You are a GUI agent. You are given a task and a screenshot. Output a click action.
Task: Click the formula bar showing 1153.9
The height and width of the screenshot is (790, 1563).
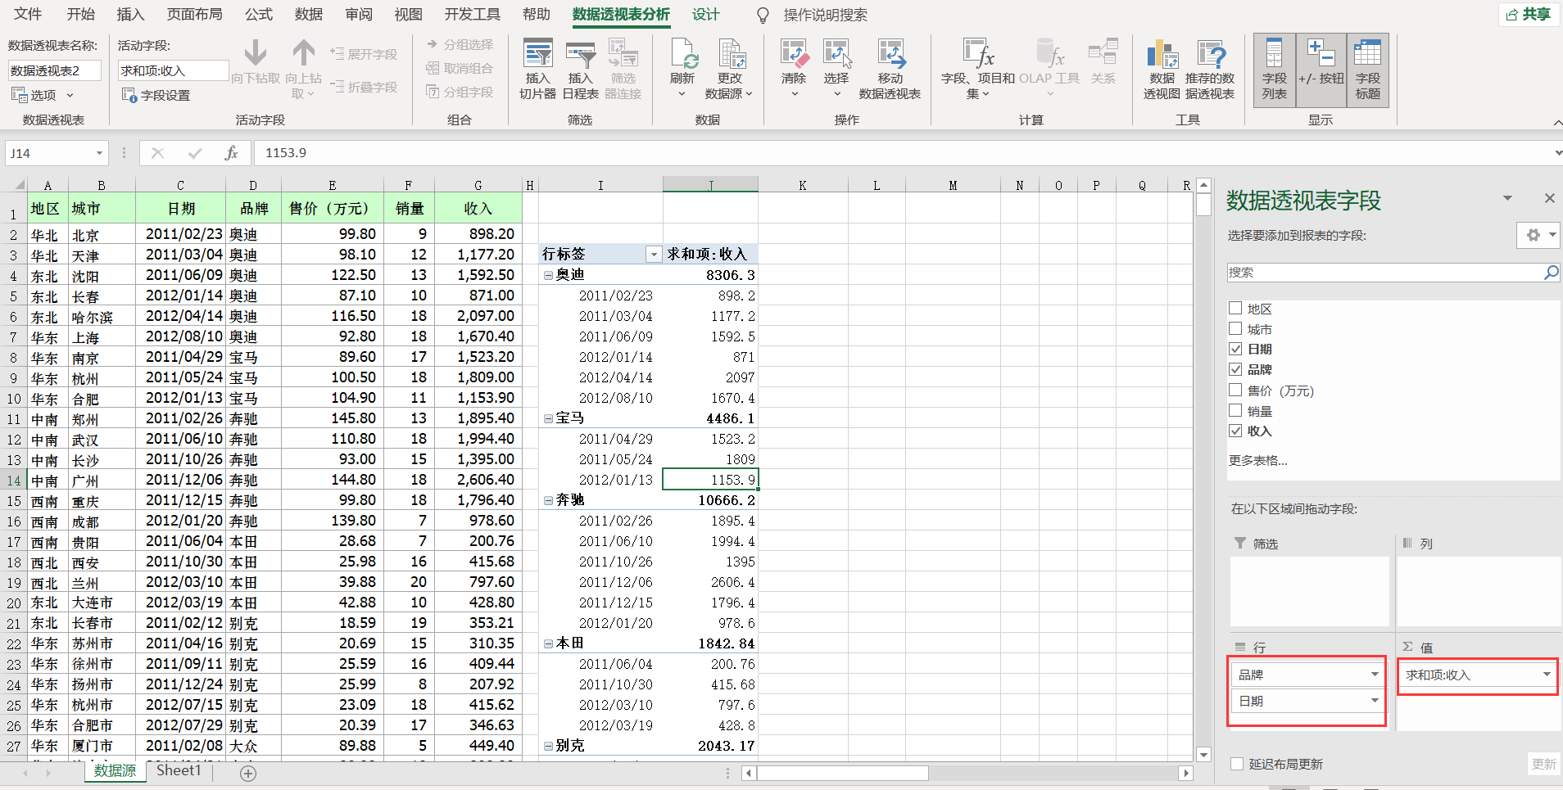point(901,153)
